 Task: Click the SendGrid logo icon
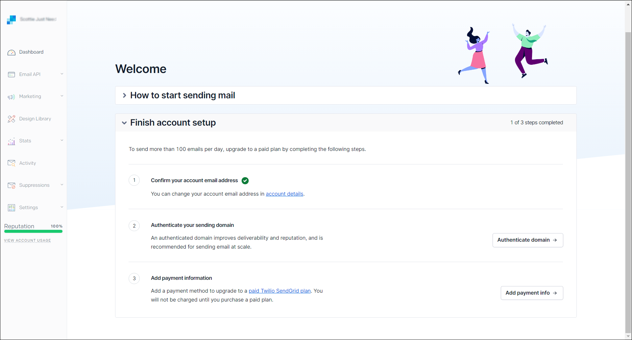pos(12,20)
